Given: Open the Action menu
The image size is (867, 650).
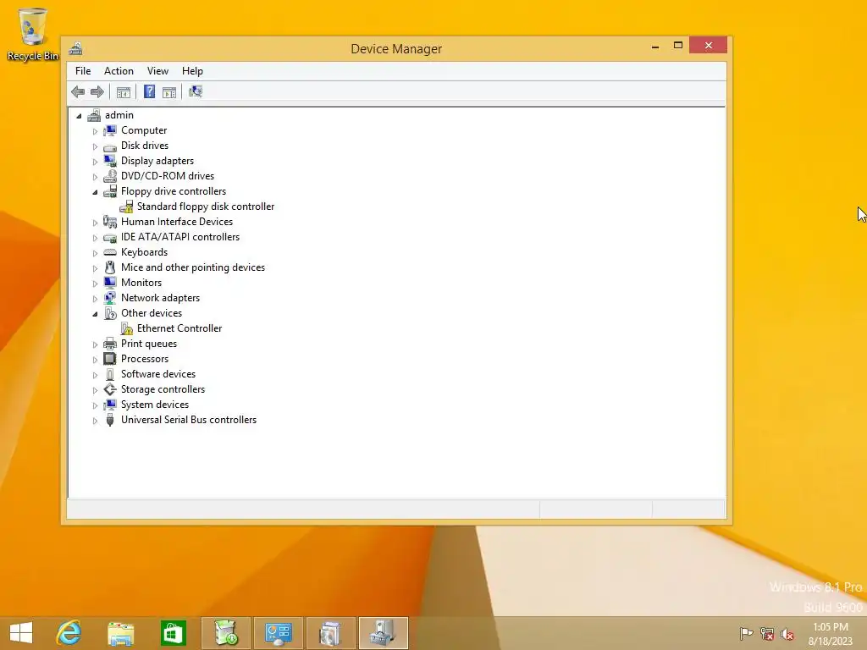Looking at the screenshot, I should (119, 71).
